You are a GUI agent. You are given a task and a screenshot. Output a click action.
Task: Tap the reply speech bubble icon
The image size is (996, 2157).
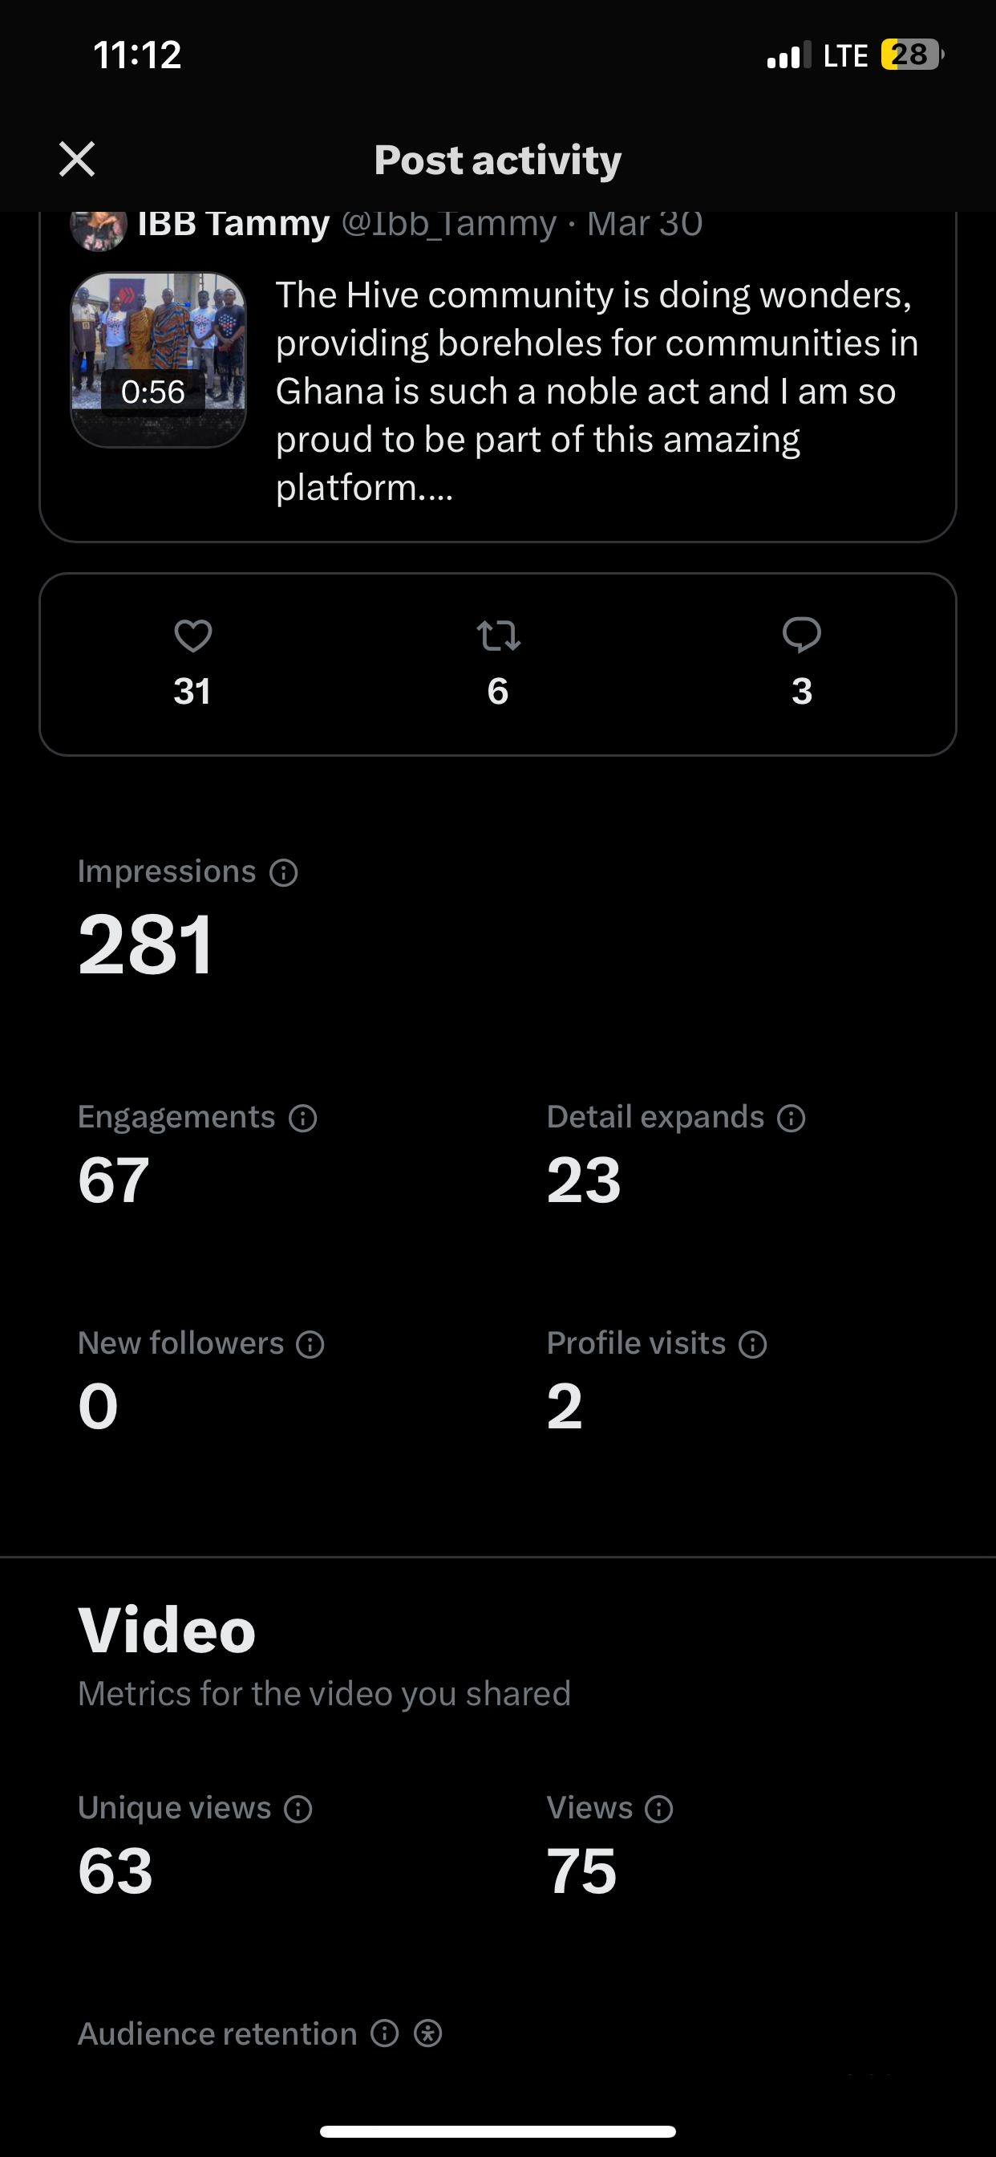click(802, 635)
